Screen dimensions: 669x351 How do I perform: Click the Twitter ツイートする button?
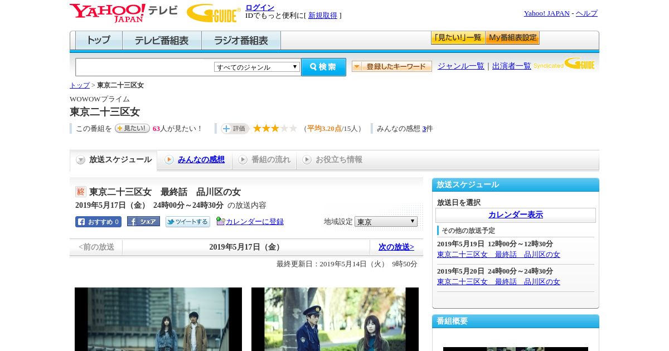click(188, 222)
